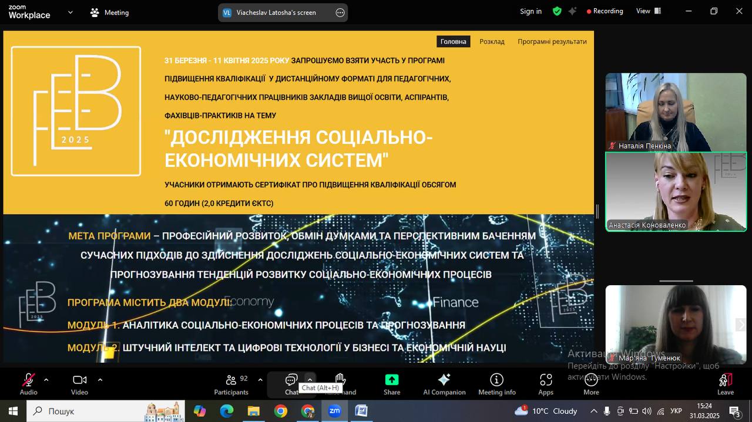
Task: Open File Explorer from the taskbar
Action: pos(253,411)
